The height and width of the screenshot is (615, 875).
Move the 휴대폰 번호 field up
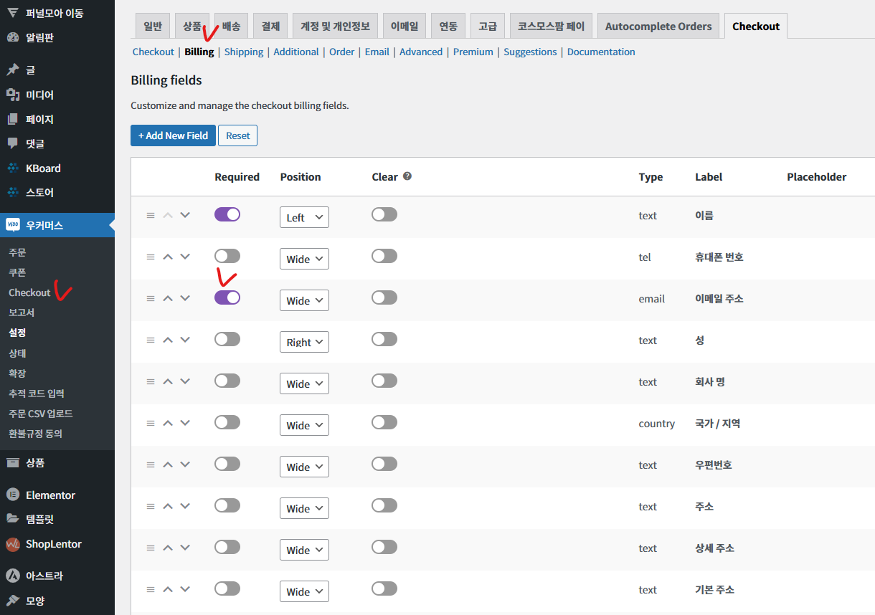point(168,257)
